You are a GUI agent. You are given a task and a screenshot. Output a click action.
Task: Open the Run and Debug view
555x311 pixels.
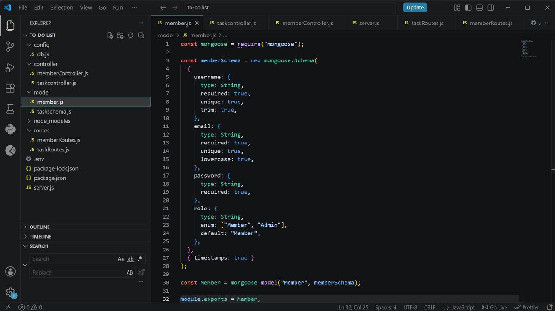10,67
